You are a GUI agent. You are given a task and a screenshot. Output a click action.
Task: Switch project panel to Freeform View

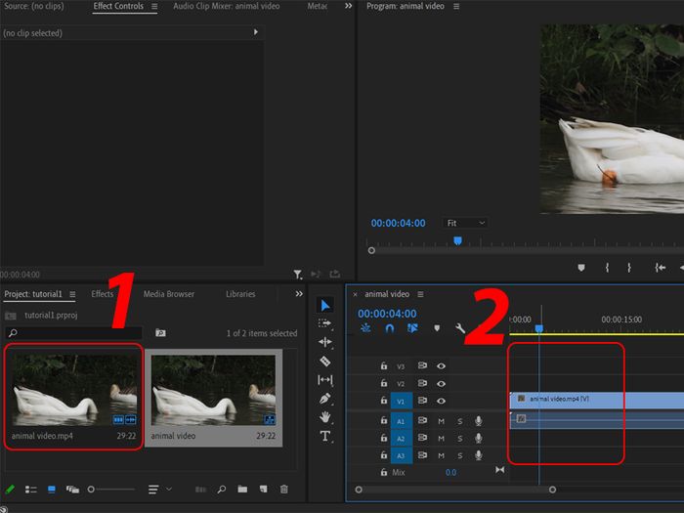coord(72,490)
